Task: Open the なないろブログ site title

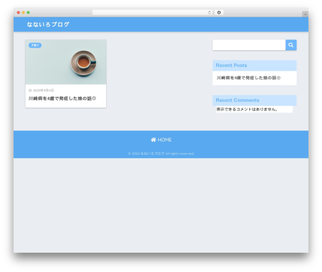Action: click(x=48, y=24)
